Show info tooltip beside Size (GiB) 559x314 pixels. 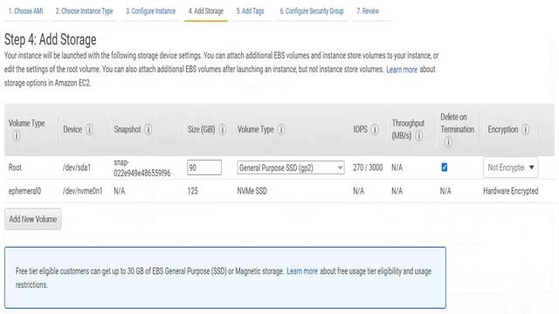tap(222, 129)
